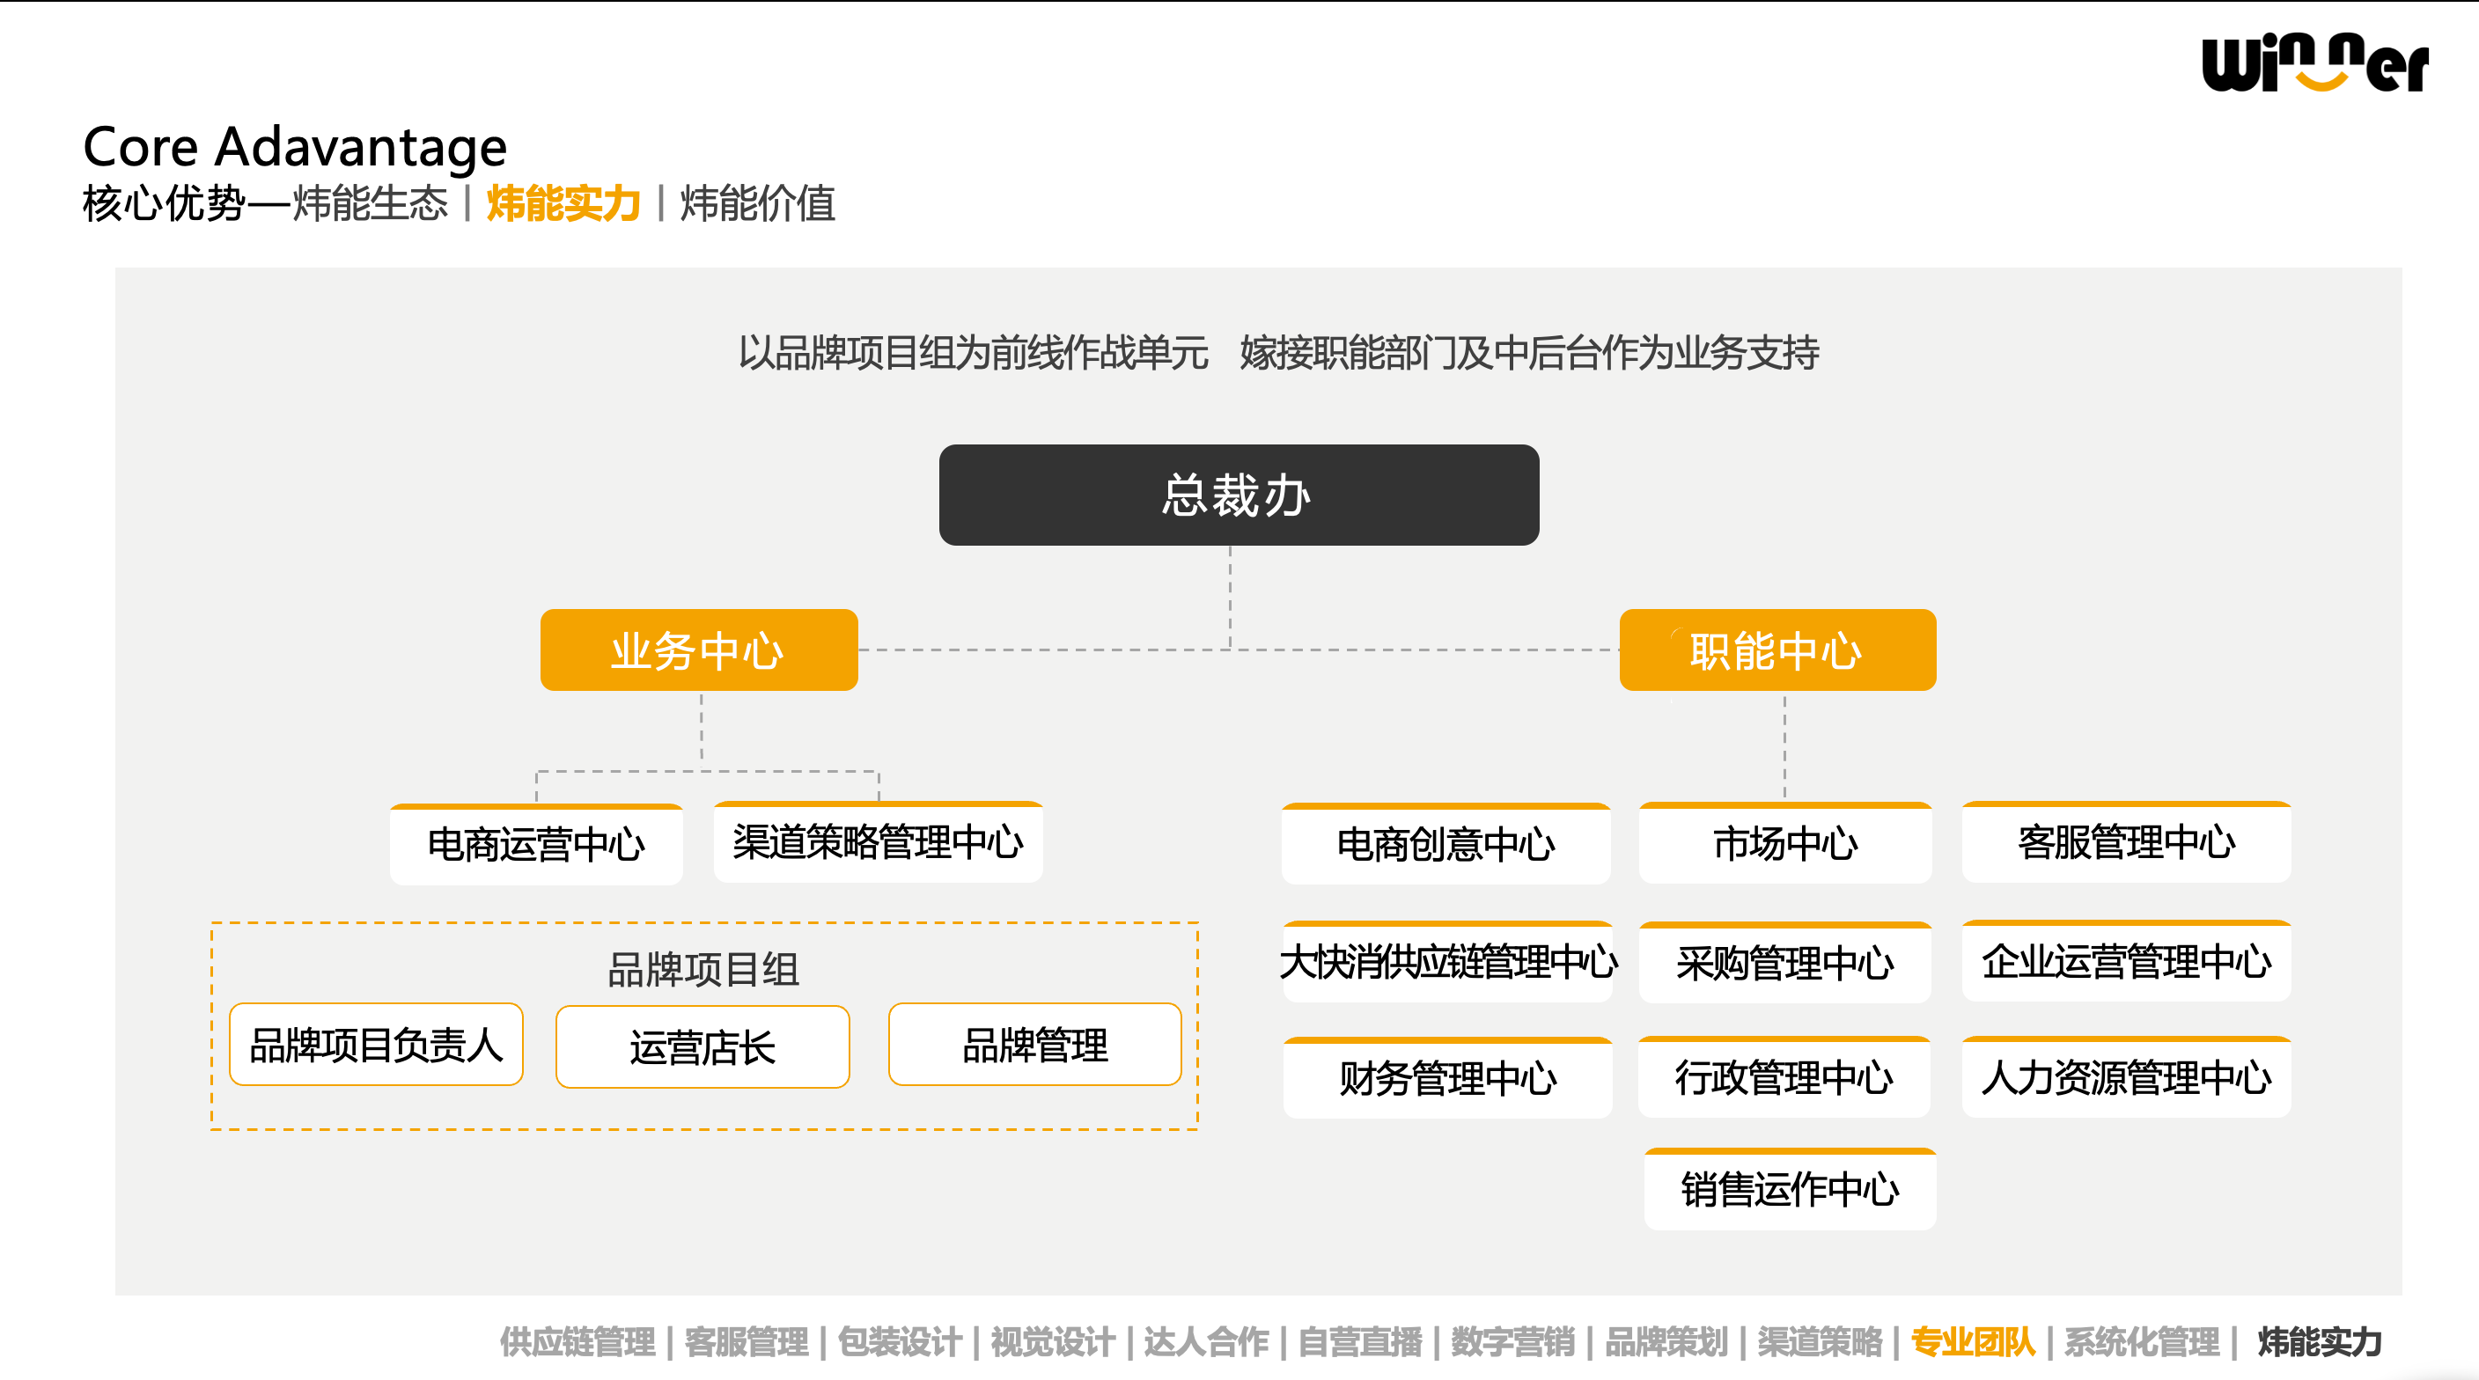Click the 电商创意中心 box
Screen dimensions: 2479x1380
[x=1445, y=844]
